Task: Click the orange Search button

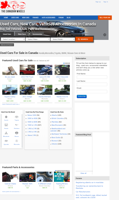Action: 84,39
